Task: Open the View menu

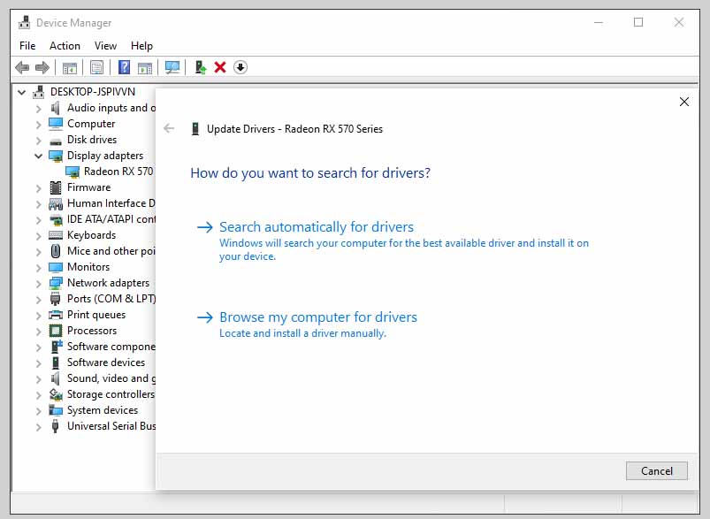Action: tap(105, 45)
